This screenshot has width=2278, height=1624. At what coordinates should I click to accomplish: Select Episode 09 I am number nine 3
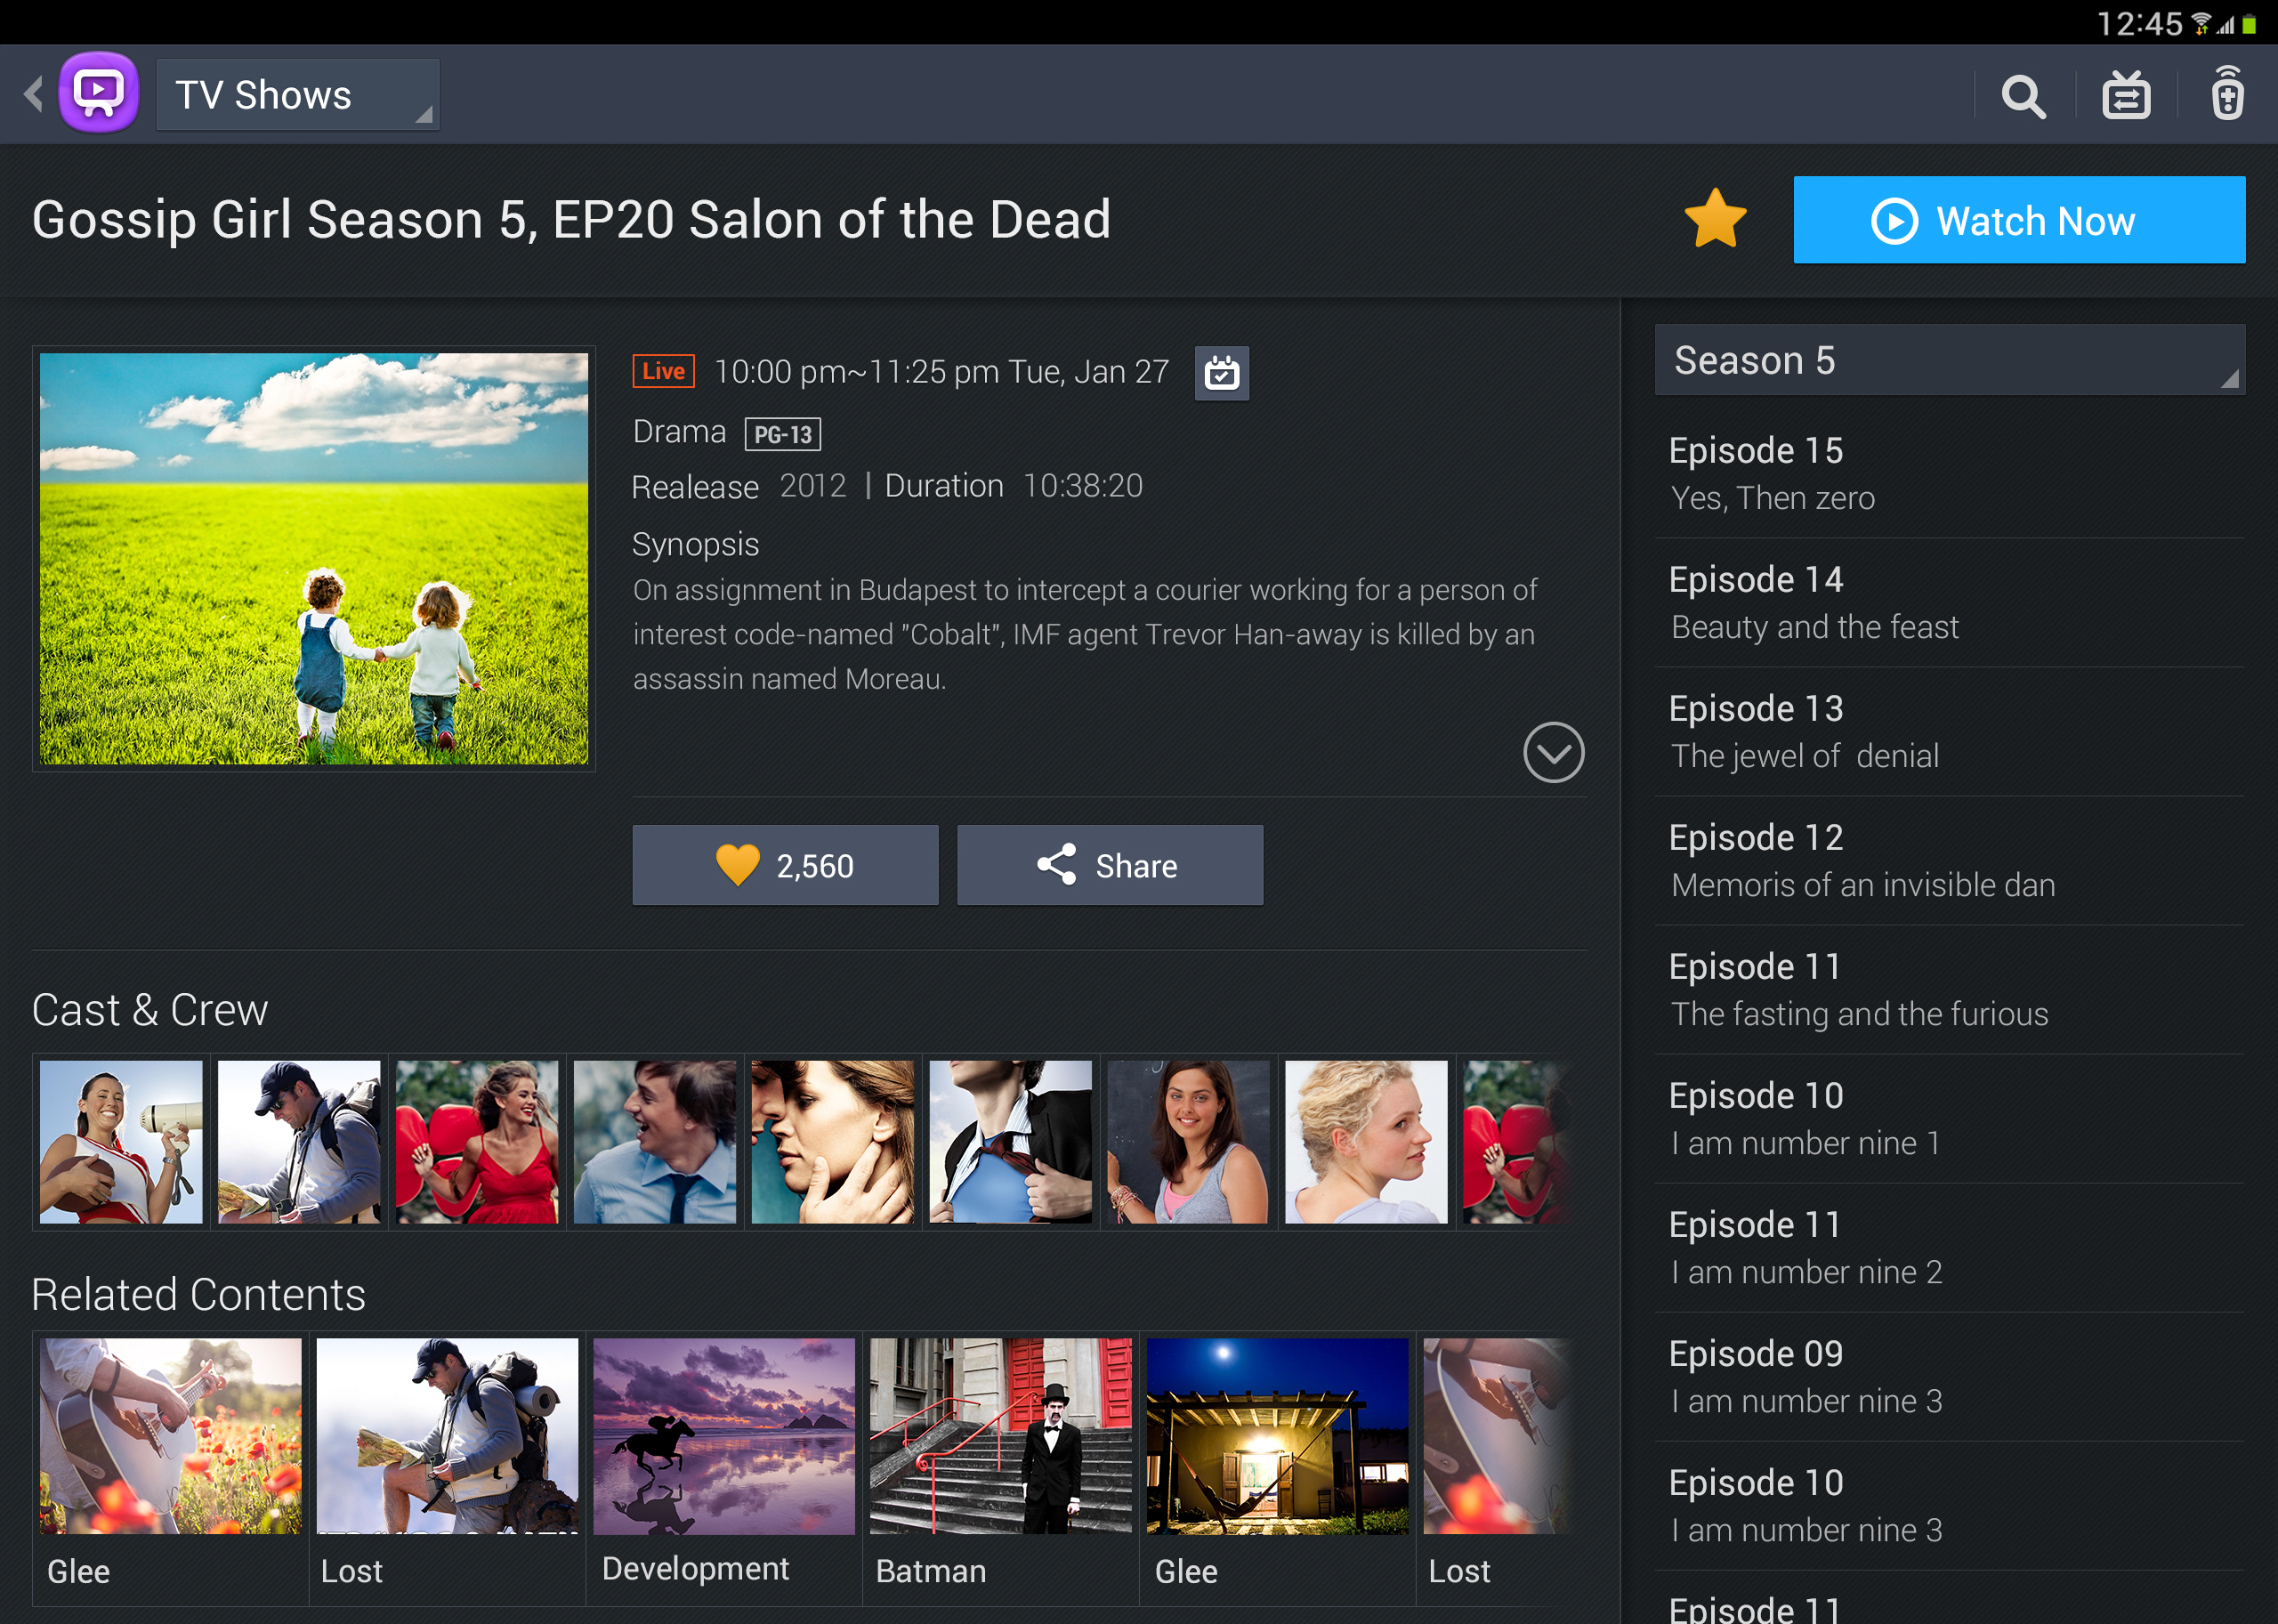[x=1949, y=1377]
